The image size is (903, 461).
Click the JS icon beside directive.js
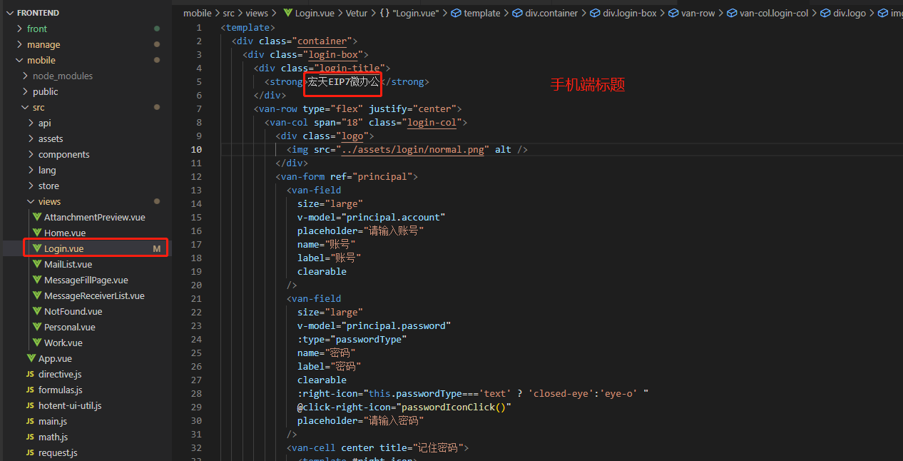pyautogui.click(x=31, y=374)
